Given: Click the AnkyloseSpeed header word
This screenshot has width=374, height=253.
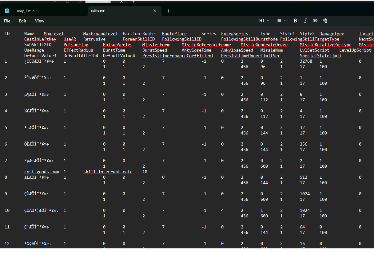Looking at the screenshot, I should click(x=237, y=50).
